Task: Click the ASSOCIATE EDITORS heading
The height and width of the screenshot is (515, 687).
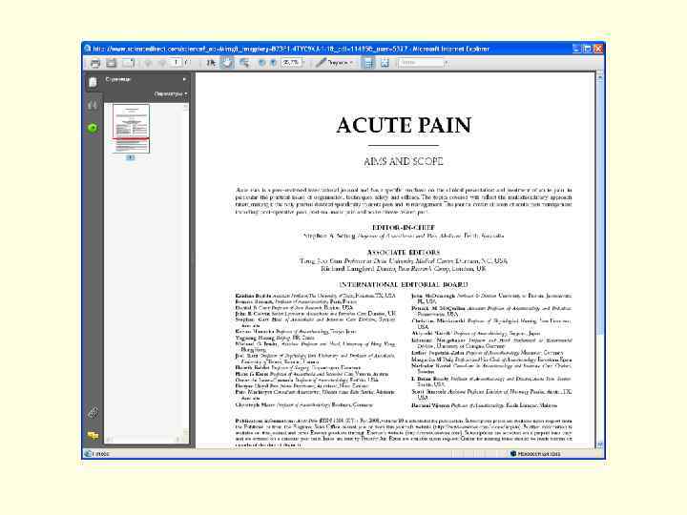Action: (x=403, y=253)
